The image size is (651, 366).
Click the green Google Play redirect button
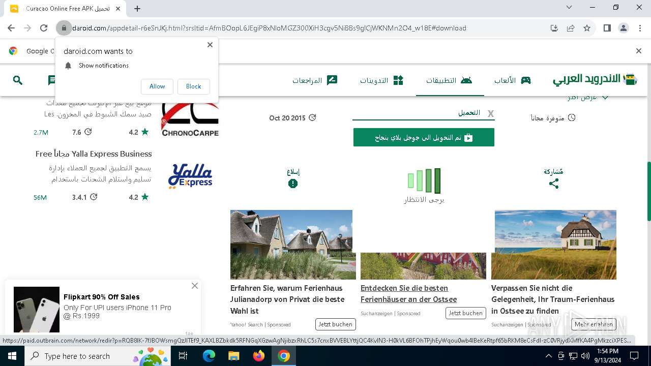(x=424, y=137)
